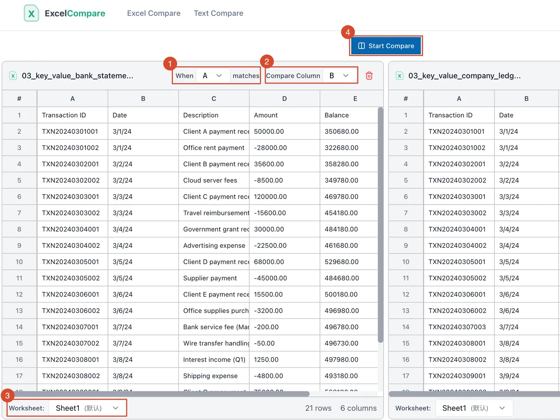
Task: Click left cell TXN20240306001
Action: click(72, 295)
